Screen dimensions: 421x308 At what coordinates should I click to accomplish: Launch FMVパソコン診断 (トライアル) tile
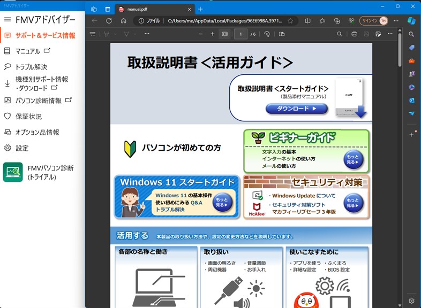click(x=39, y=172)
